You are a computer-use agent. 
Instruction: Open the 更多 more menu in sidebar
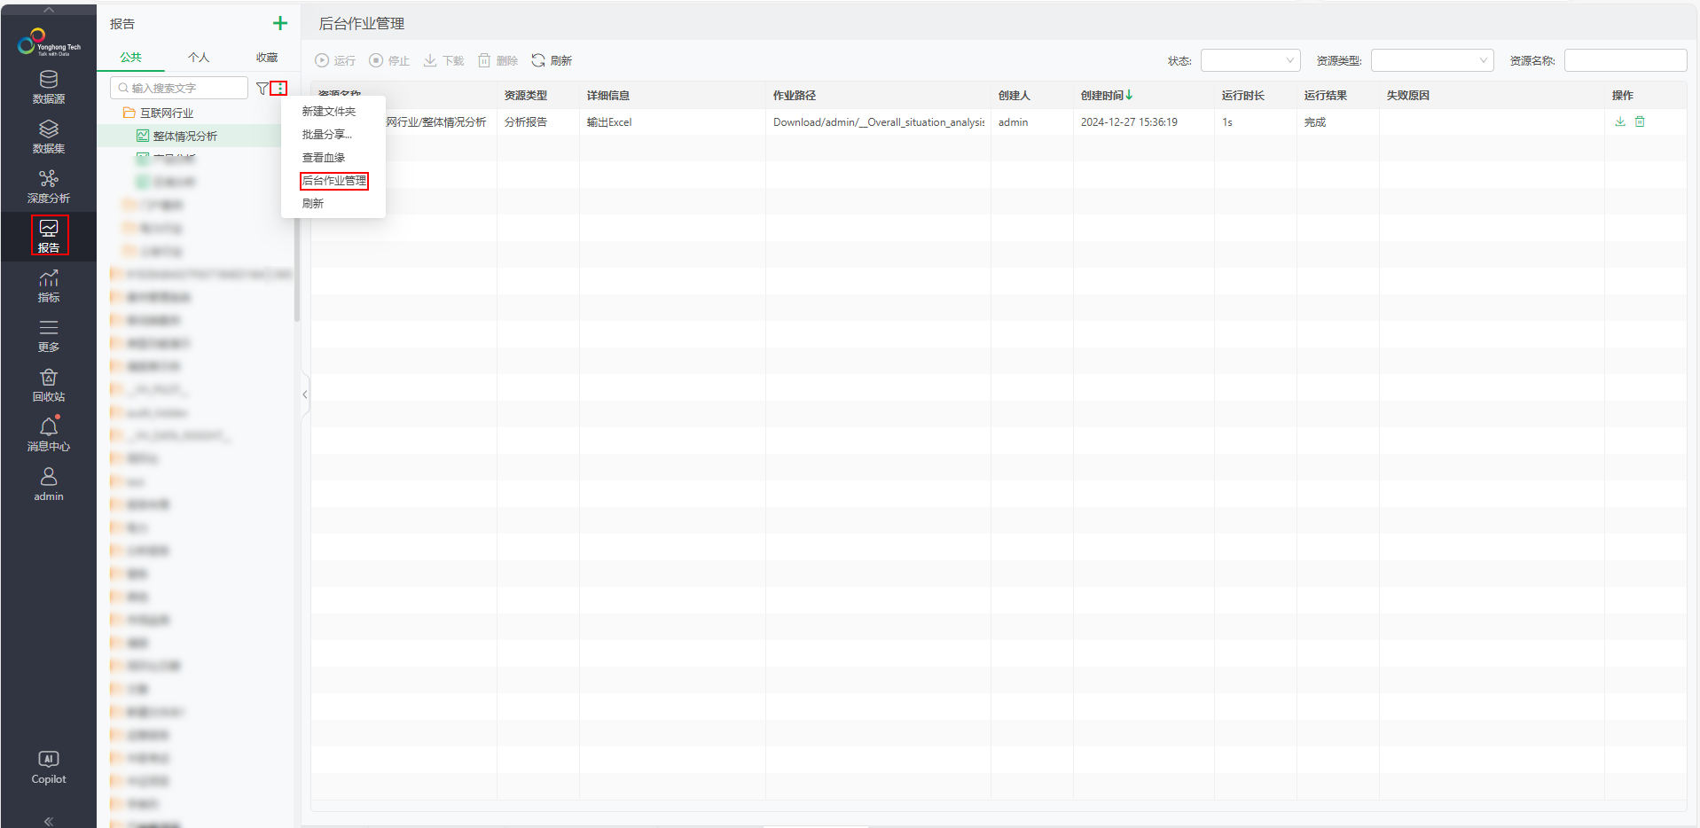point(49,335)
